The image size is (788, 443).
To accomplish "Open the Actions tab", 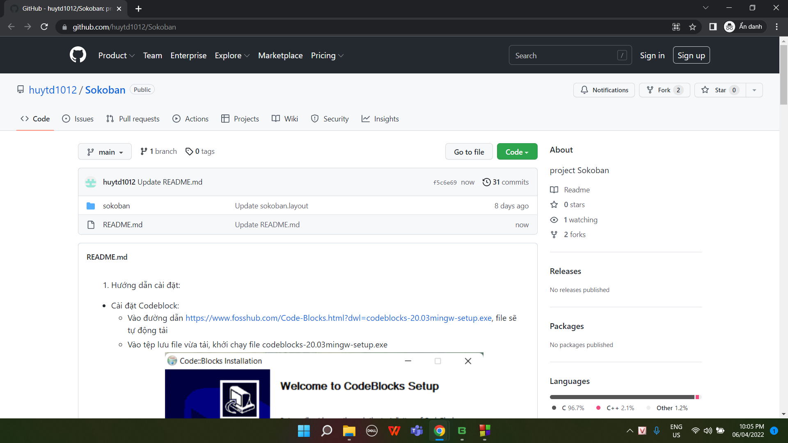I will point(190,119).
